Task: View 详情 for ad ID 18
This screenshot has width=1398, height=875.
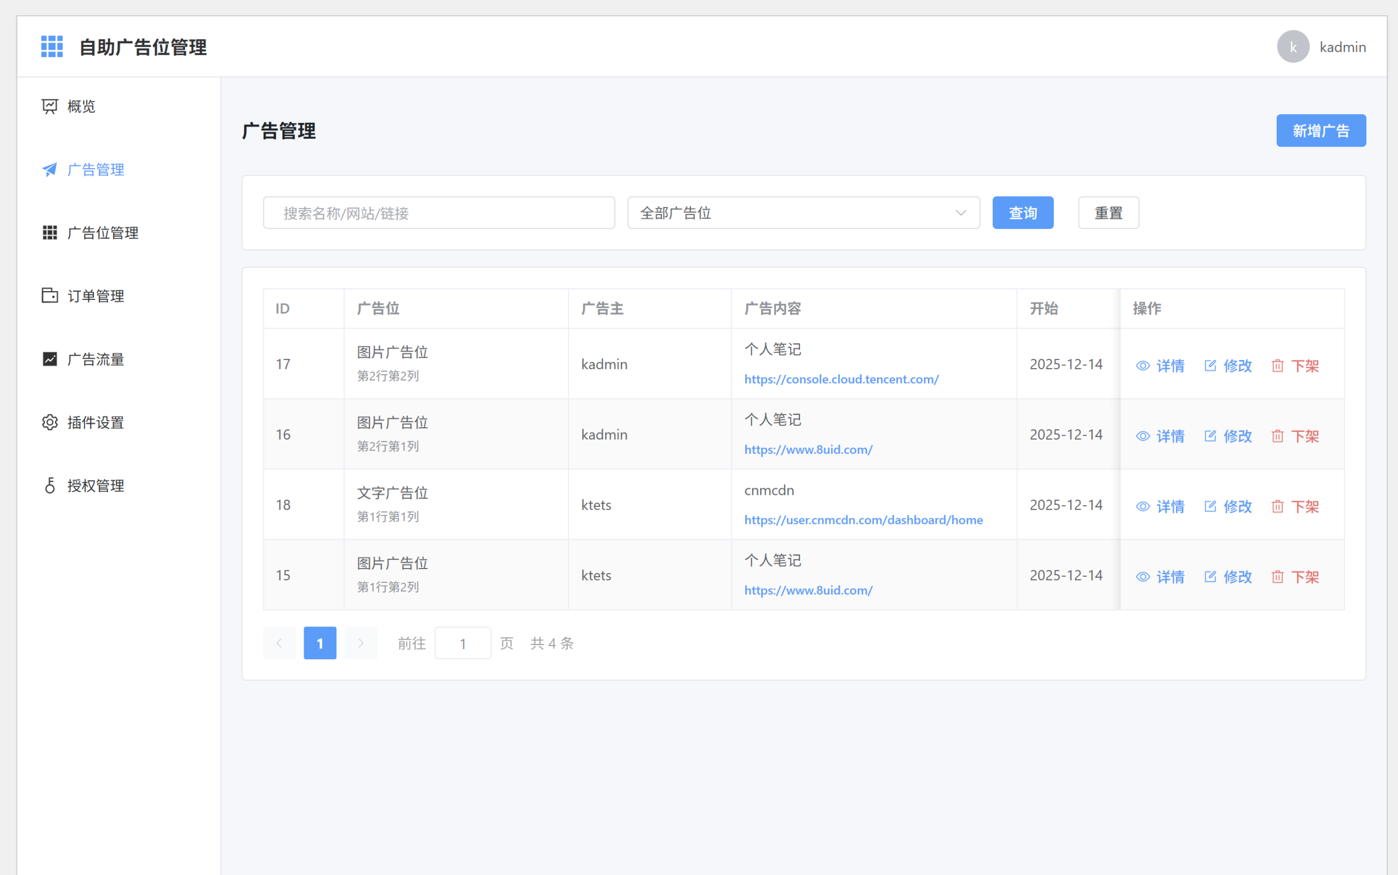Action: click(1160, 506)
